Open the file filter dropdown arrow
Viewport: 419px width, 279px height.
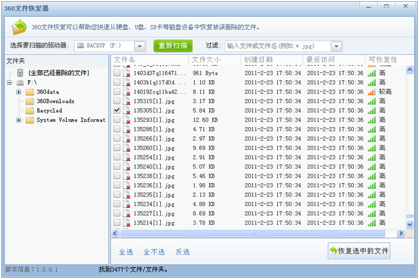coord(336,46)
